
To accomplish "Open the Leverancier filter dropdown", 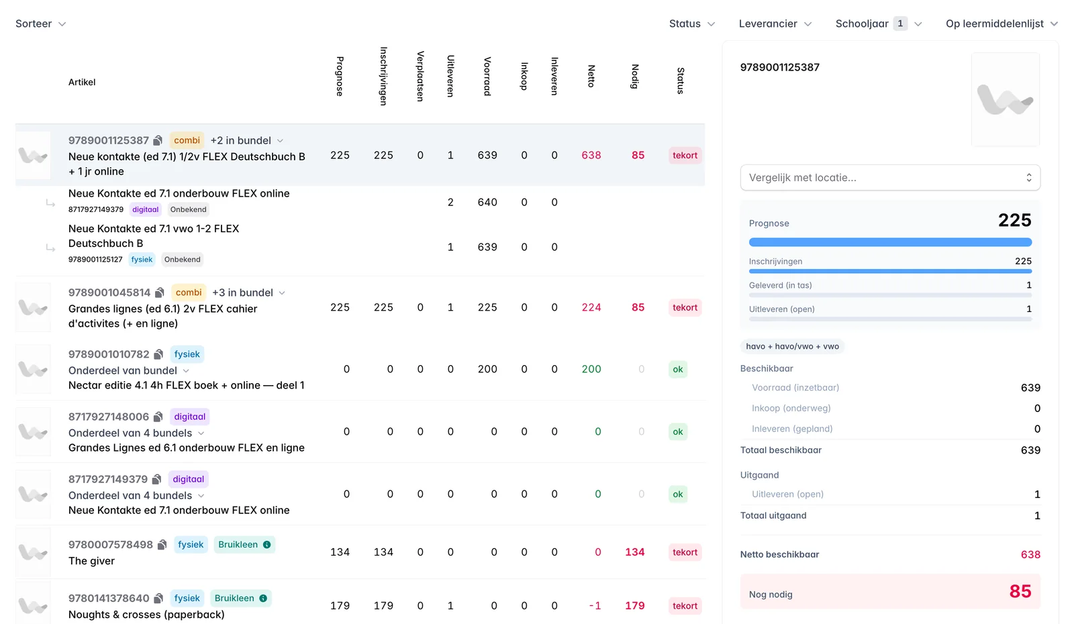I will coord(775,23).
